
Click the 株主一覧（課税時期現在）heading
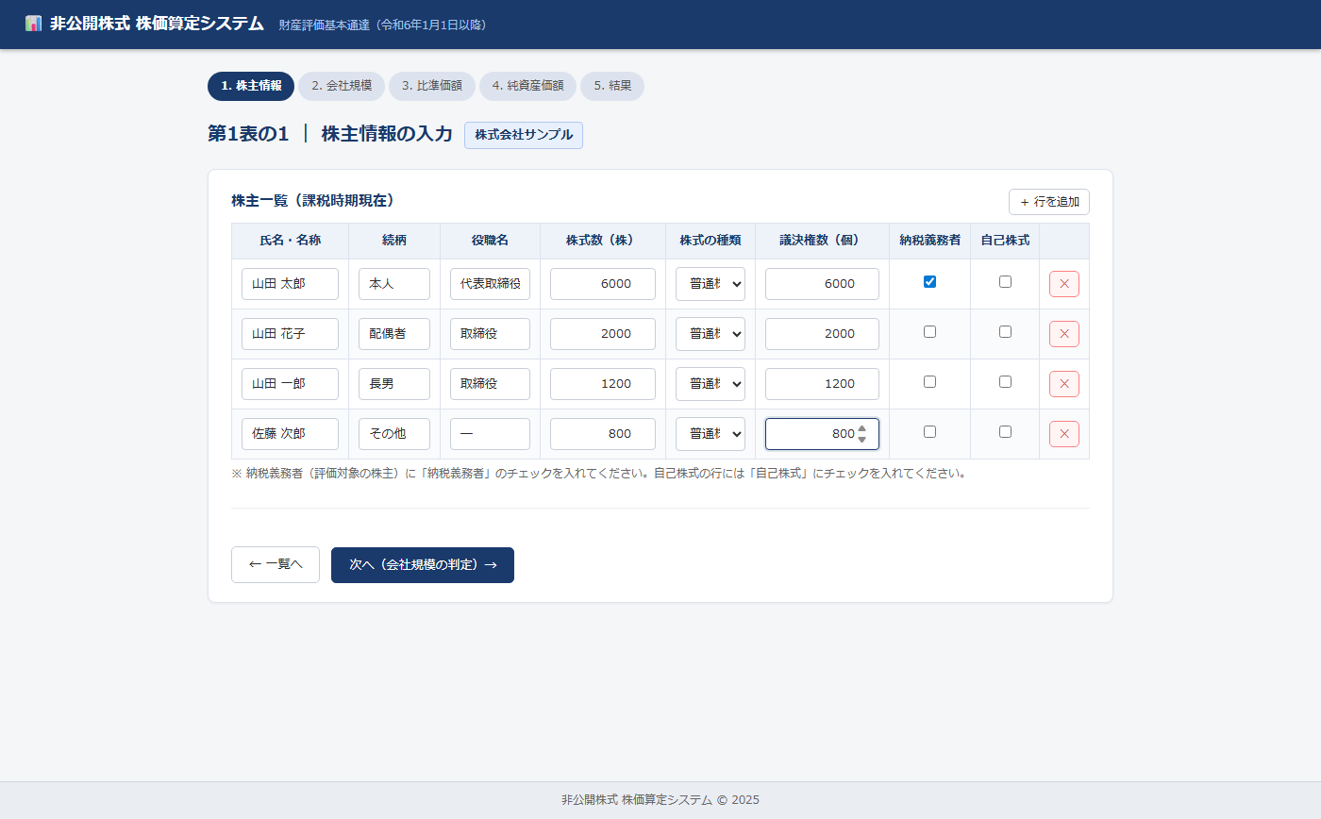coord(312,200)
